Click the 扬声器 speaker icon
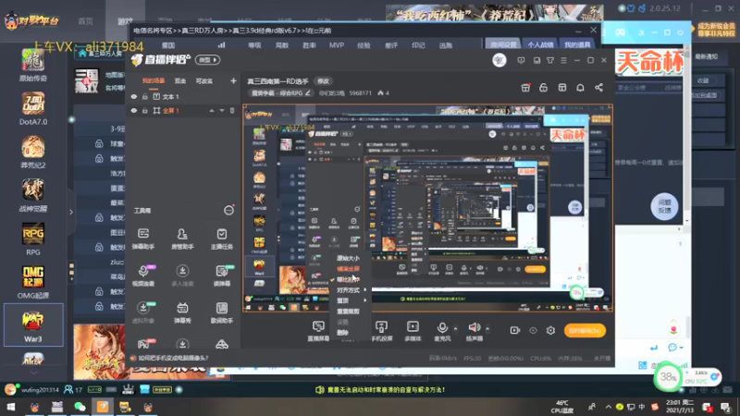 474,327
